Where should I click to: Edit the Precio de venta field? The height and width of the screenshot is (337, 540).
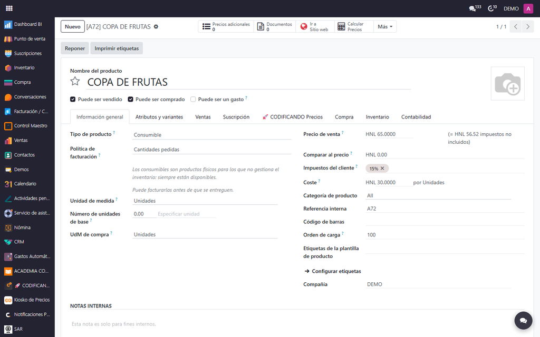389,134
